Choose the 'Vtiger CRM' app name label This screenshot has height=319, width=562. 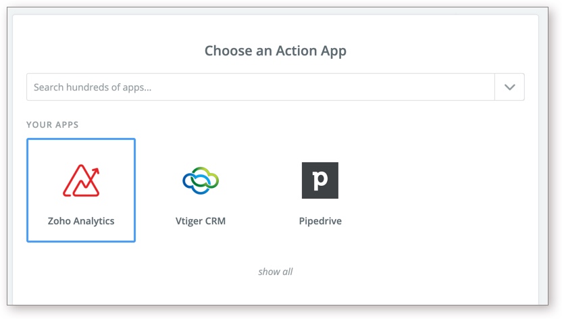(x=201, y=221)
